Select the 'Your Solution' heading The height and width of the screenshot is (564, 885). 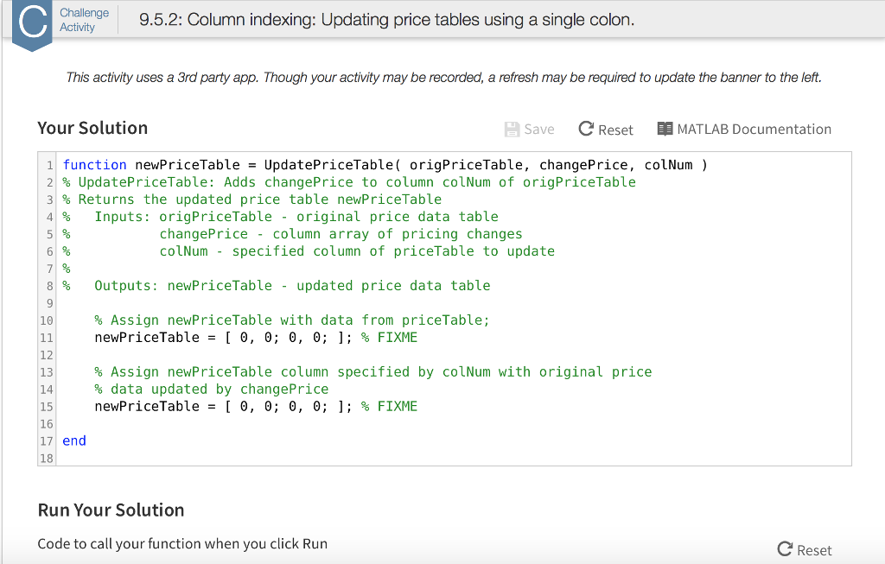[x=91, y=127]
